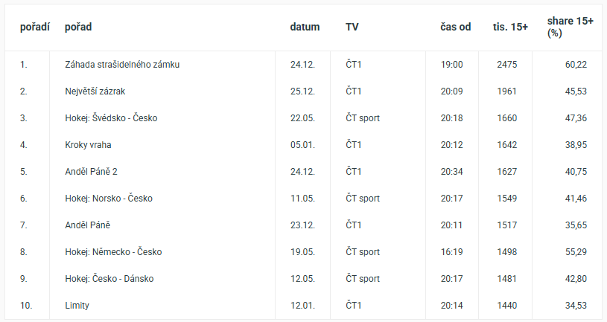Click the "TV" column header
The width and height of the screenshot is (607, 322).
click(x=352, y=27)
